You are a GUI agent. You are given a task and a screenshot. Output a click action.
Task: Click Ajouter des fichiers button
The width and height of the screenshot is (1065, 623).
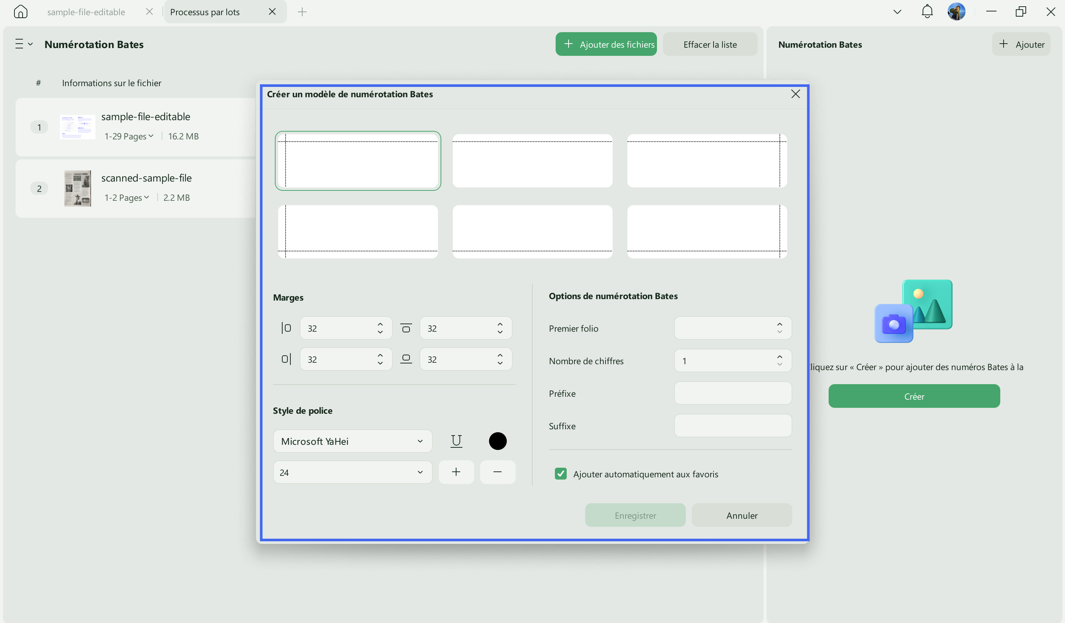pos(606,44)
